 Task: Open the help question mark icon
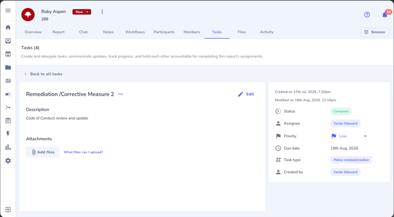[367, 15]
